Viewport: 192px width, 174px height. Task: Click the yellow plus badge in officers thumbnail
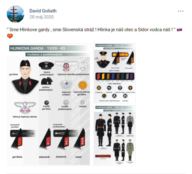tap(130, 88)
